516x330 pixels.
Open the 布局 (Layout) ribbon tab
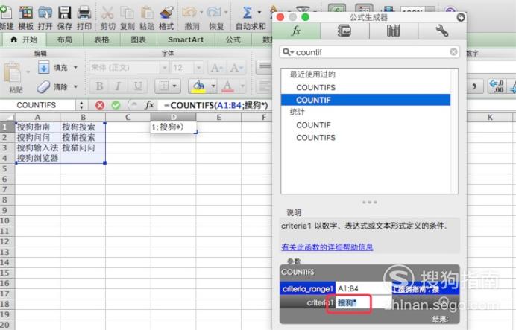coord(64,39)
